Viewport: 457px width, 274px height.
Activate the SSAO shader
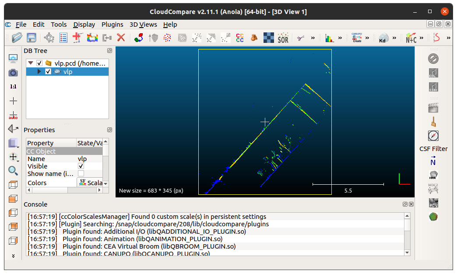[433, 87]
